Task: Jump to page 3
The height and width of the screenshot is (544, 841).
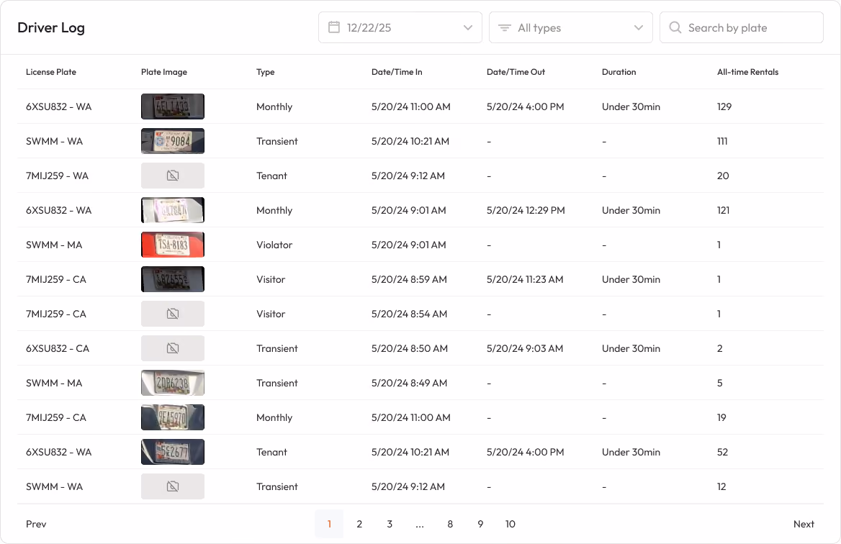Action: (390, 524)
